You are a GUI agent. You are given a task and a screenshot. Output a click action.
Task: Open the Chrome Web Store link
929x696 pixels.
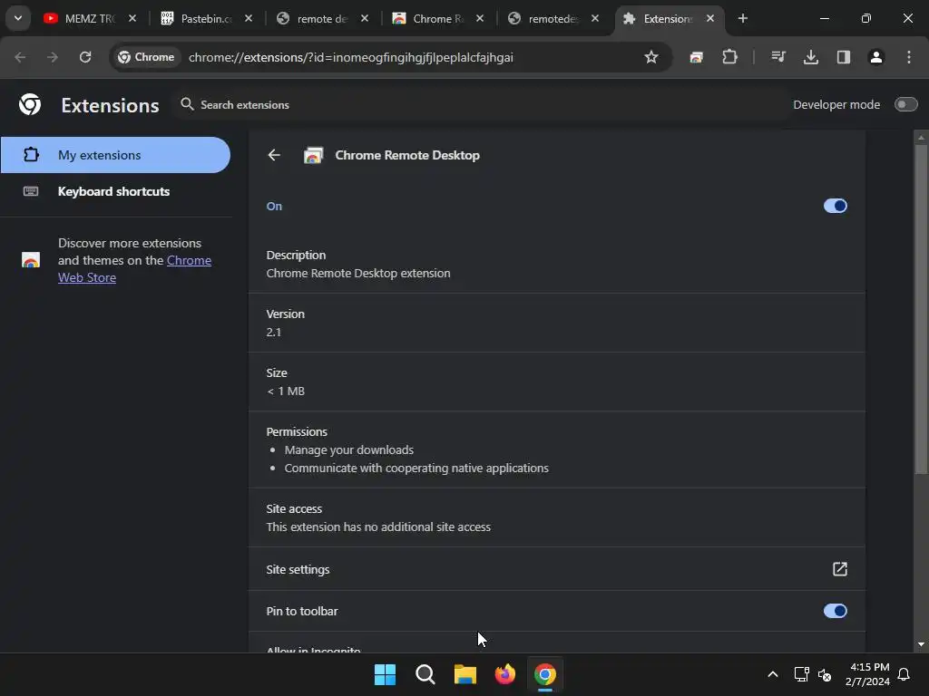134,268
